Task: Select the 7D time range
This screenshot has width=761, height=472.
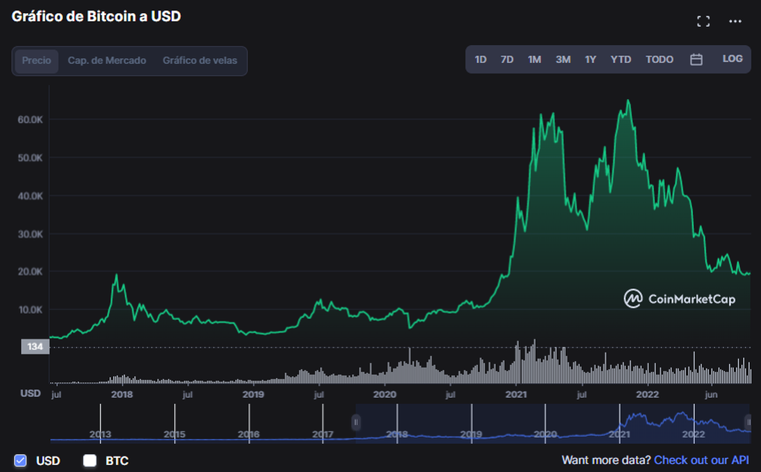Action: click(x=507, y=59)
